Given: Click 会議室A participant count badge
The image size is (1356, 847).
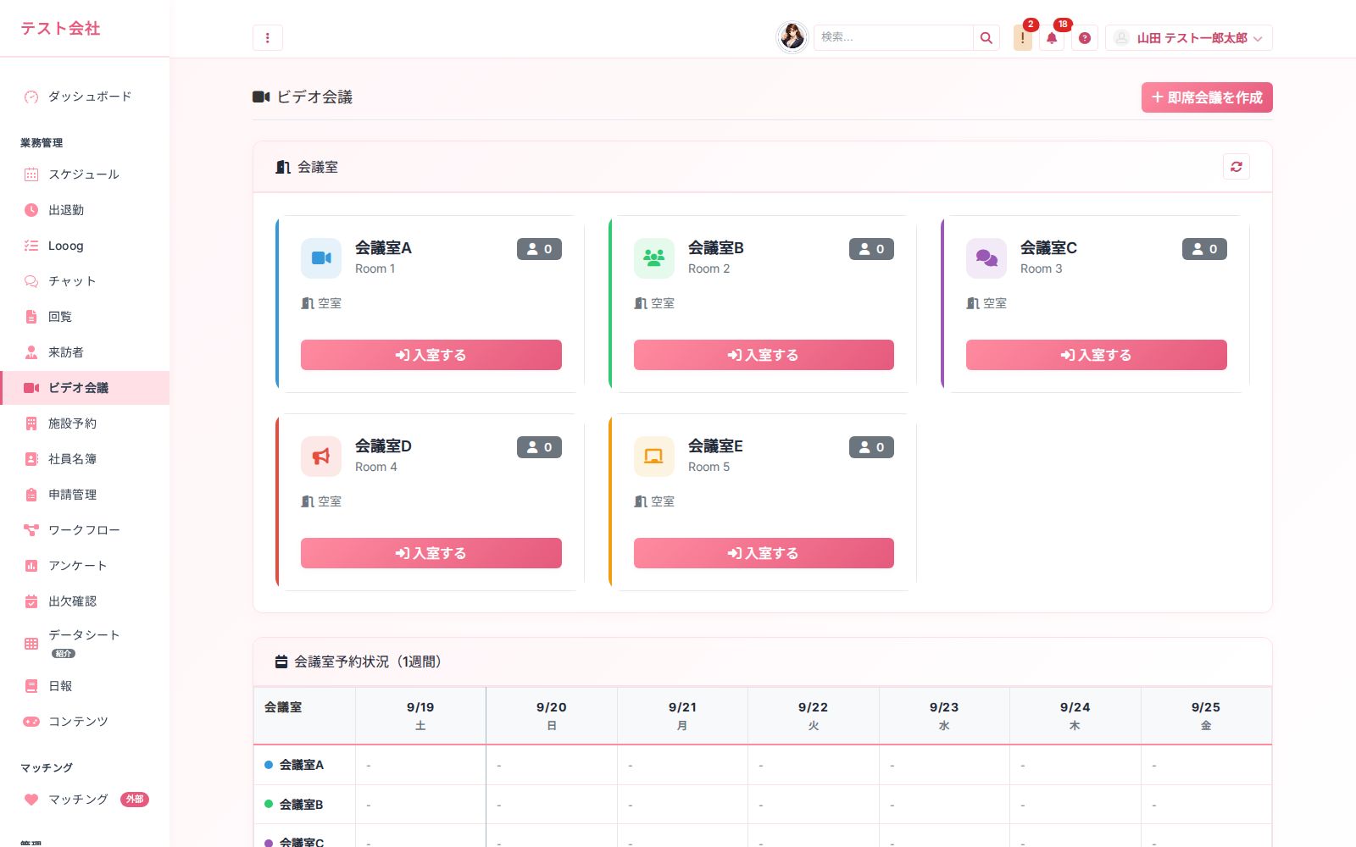Looking at the screenshot, I should click(x=539, y=249).
